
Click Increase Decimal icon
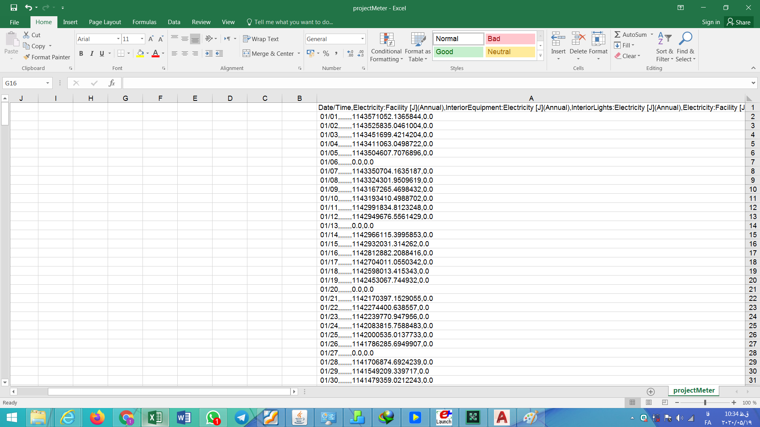350,53
